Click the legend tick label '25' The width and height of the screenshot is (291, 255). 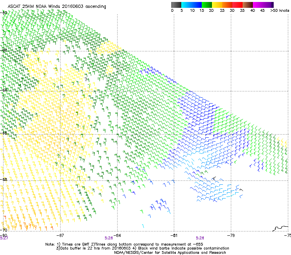pyautogui.click(x=222, y=11)
